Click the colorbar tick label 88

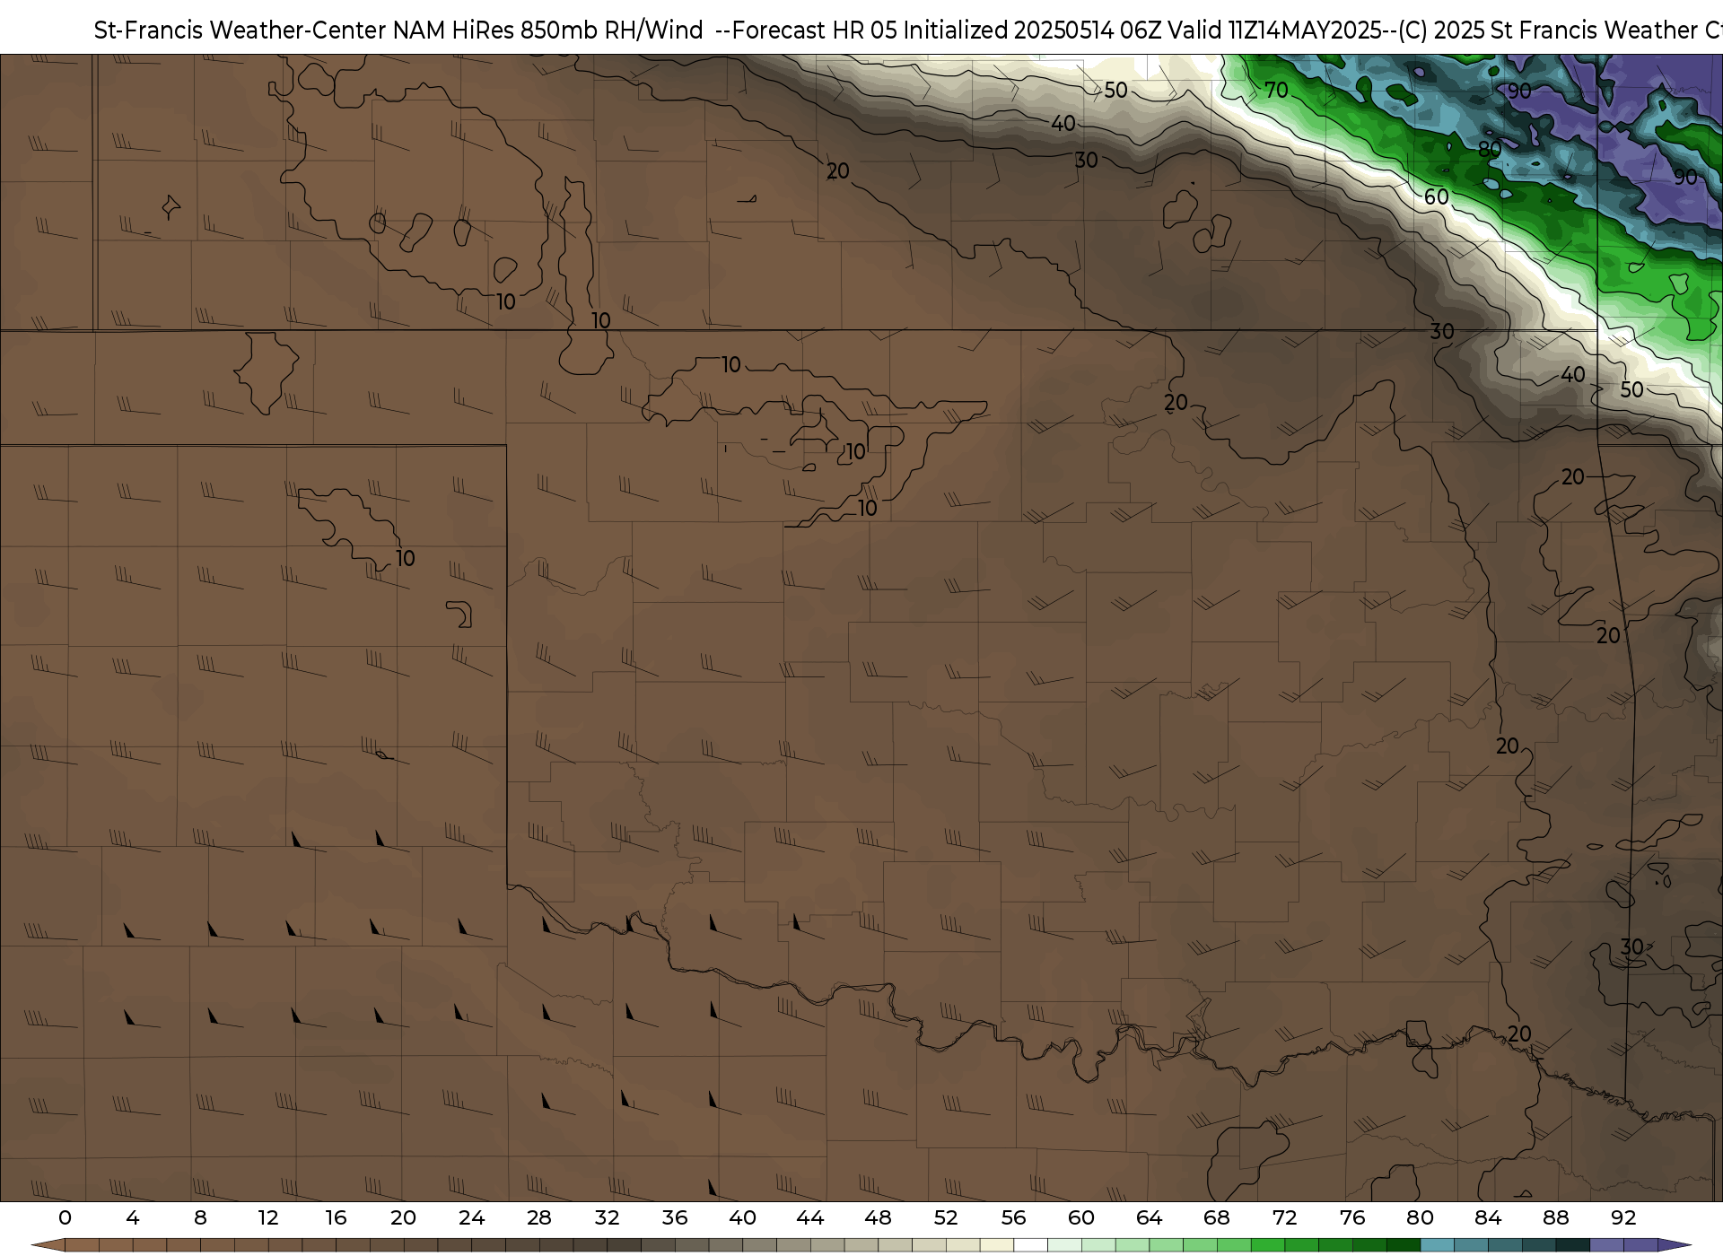(1555, 1217)
